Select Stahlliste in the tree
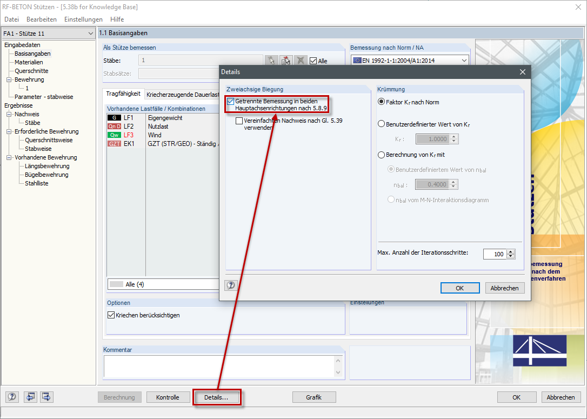The width and height of the screenshot is (587, 419). click(37, 183)
